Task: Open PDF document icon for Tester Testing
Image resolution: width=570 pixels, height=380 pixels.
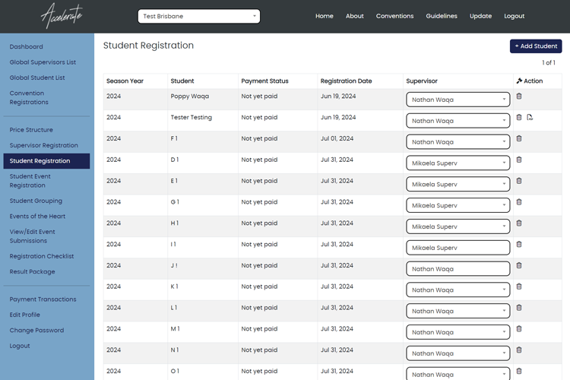Action: (x=530, y=118)
